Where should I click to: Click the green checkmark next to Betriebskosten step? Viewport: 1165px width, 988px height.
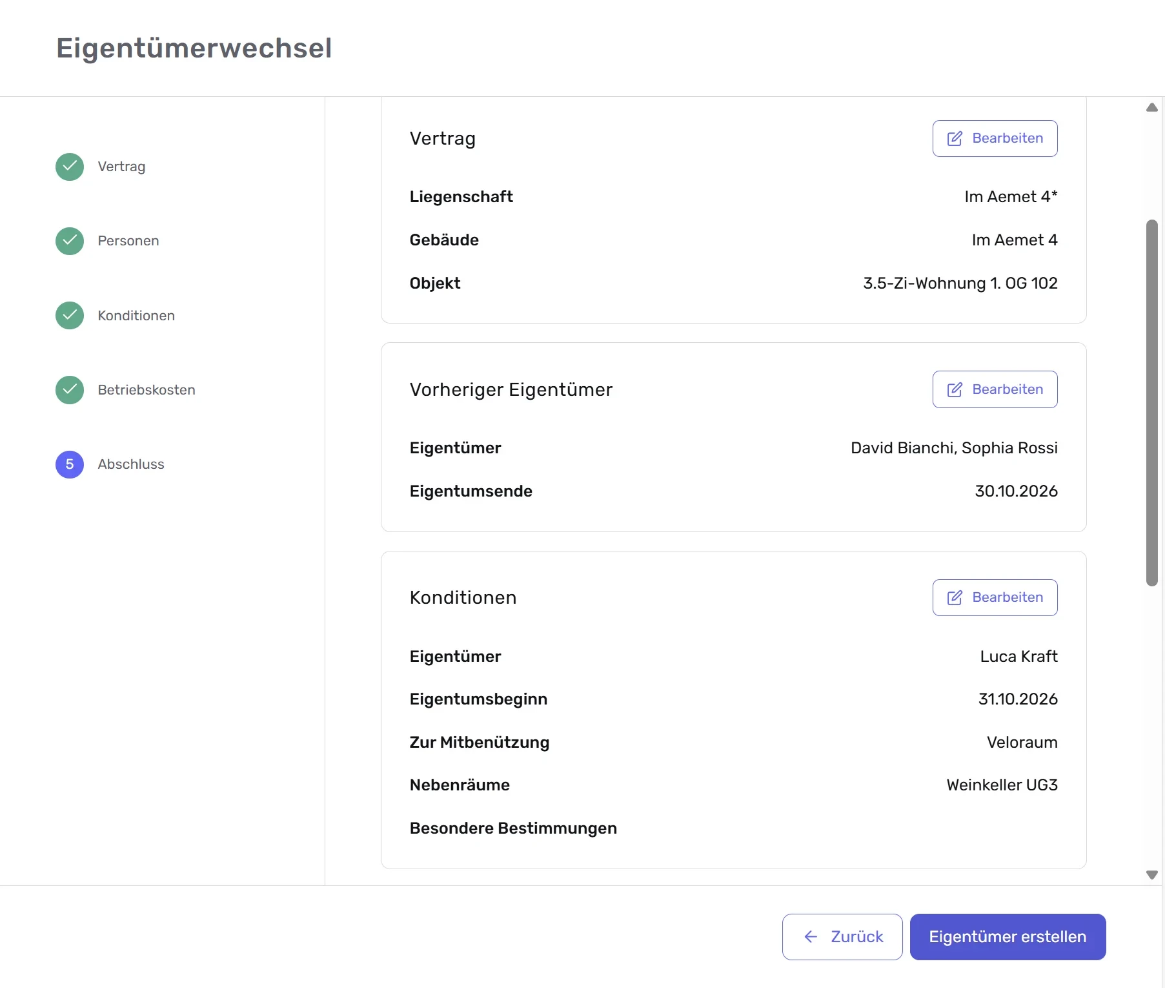(x=70, y=390)
